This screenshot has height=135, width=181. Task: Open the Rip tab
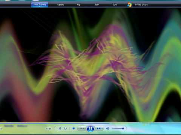[79, 4]
